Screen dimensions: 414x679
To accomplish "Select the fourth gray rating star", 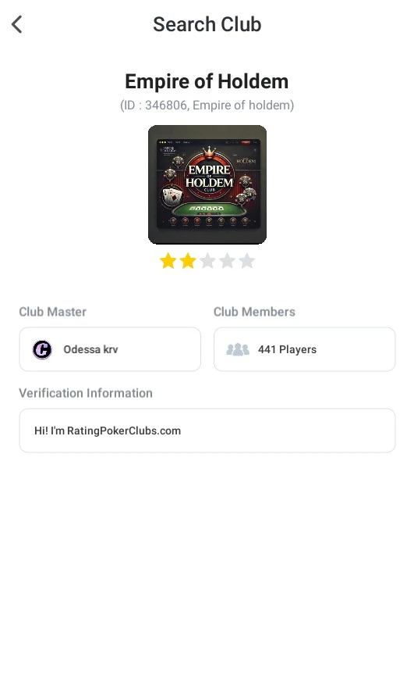I will [x=227, y=261].
